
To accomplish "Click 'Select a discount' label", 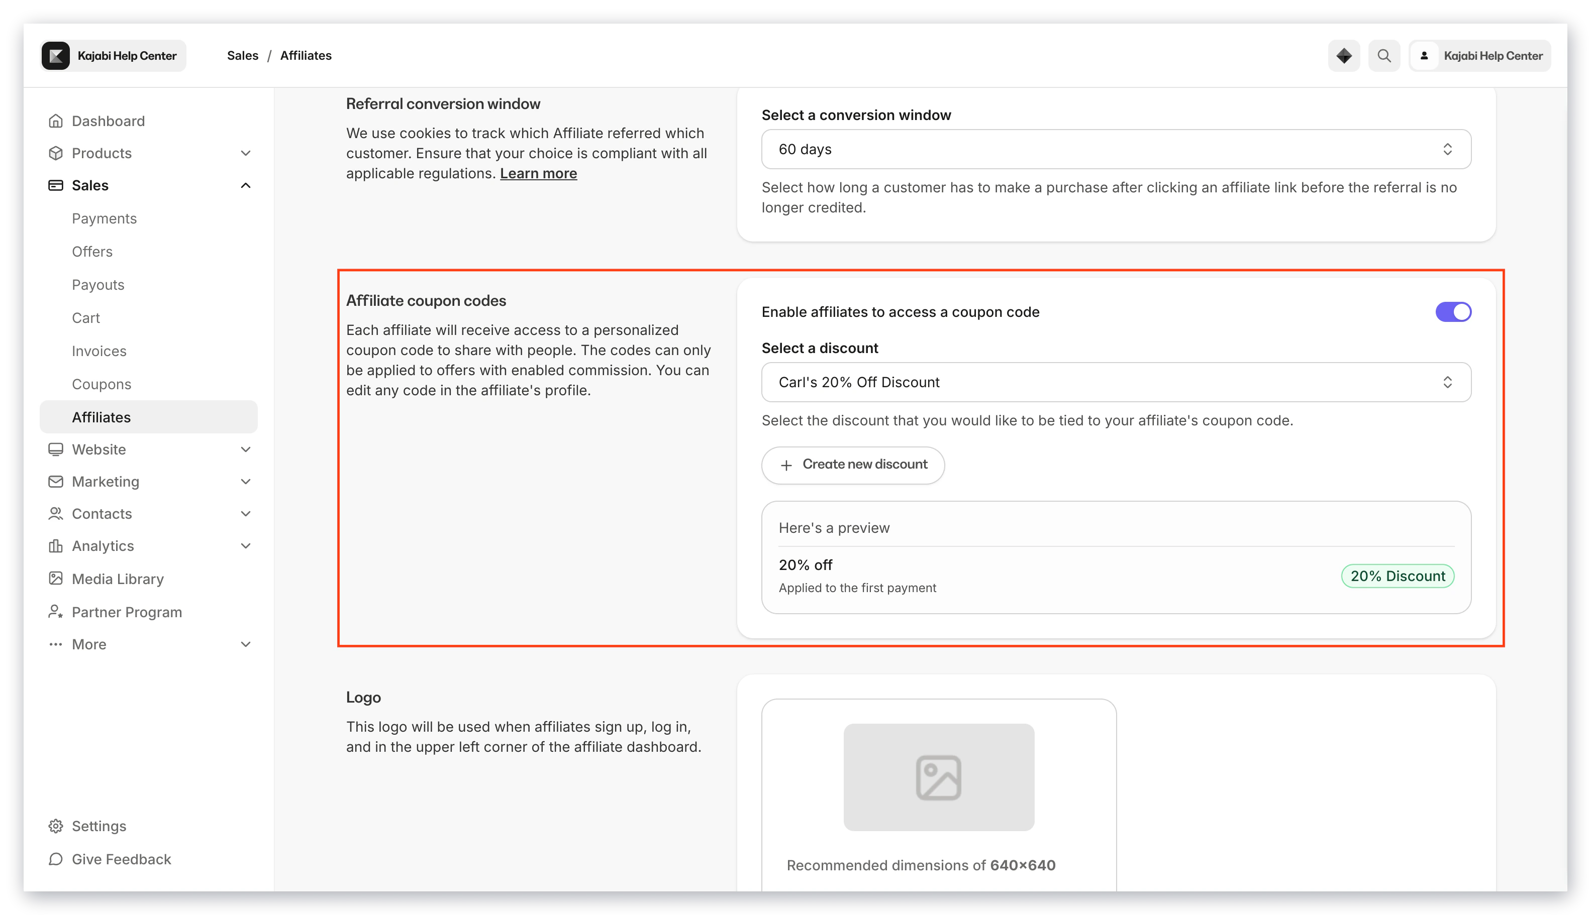I will [x=820, y=348].
